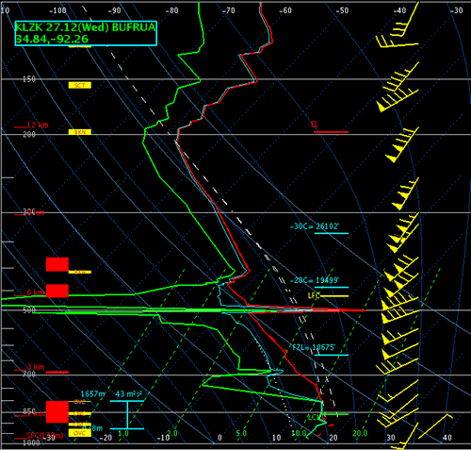Click the -90 top temperature axis label
Image resolution: width=471 pixels, height=450 pixels.
pyautogui.click(x=114, y=10)
